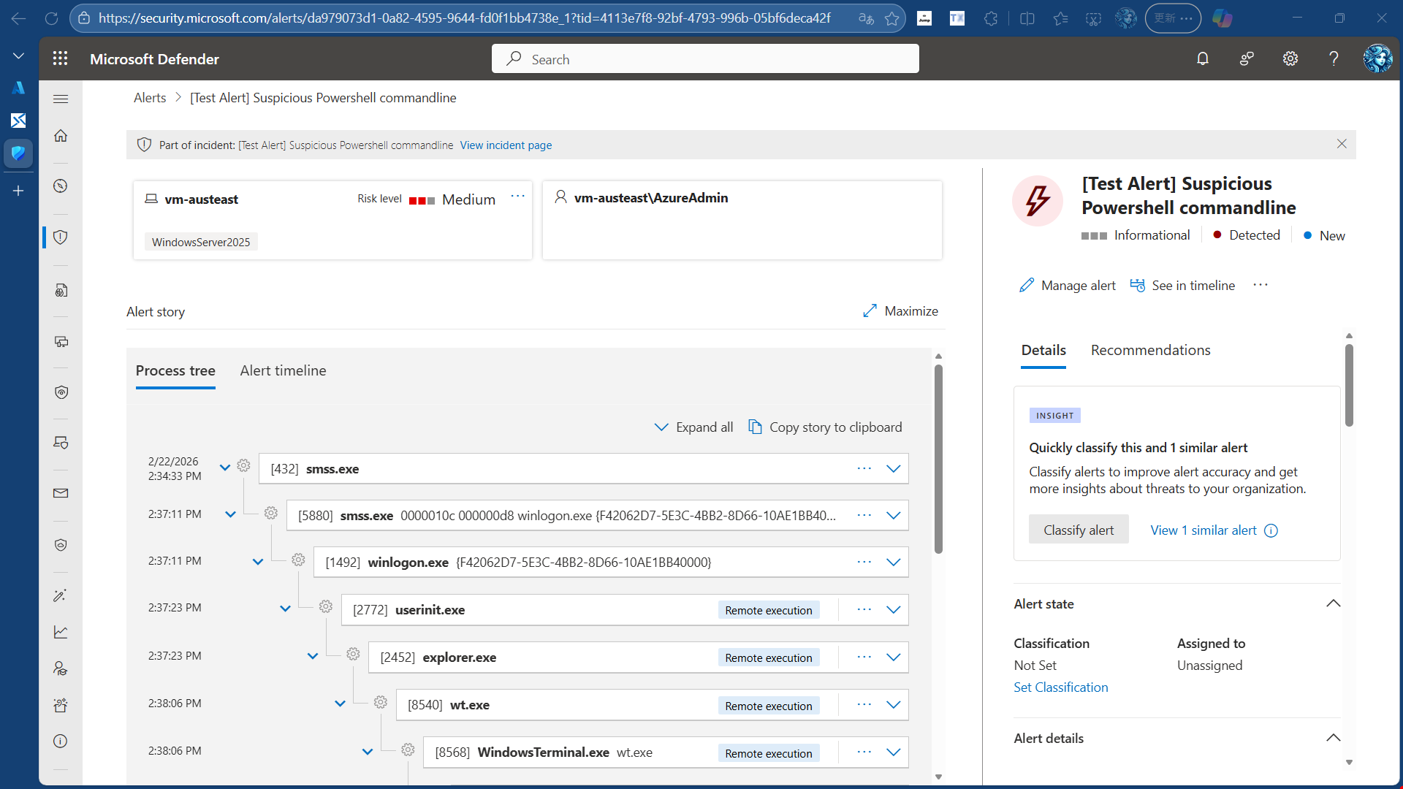Click the shield Incidents & alerts sidebar icon
Screen dimensions: 1403x789
tap(61, 237)
